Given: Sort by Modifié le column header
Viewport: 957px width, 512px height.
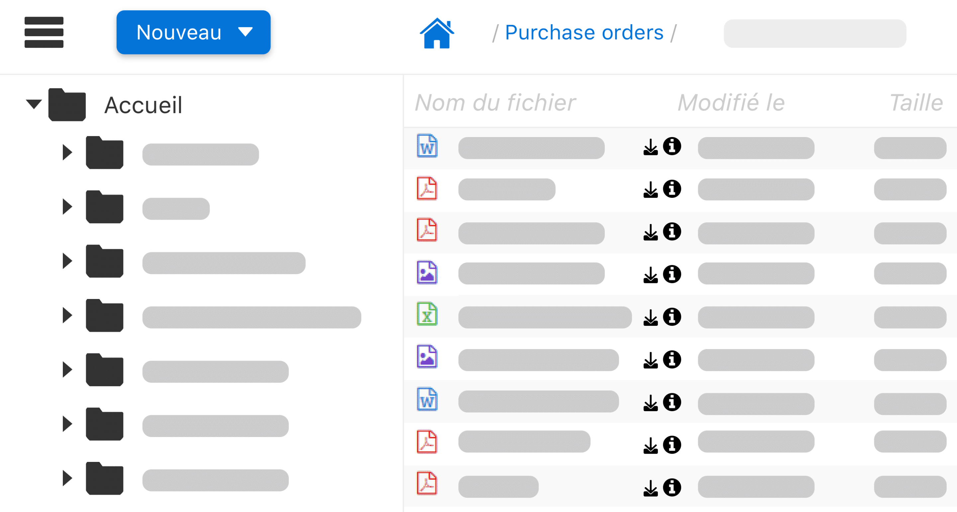Looking at the screenshot, I should tap(731, 103).
